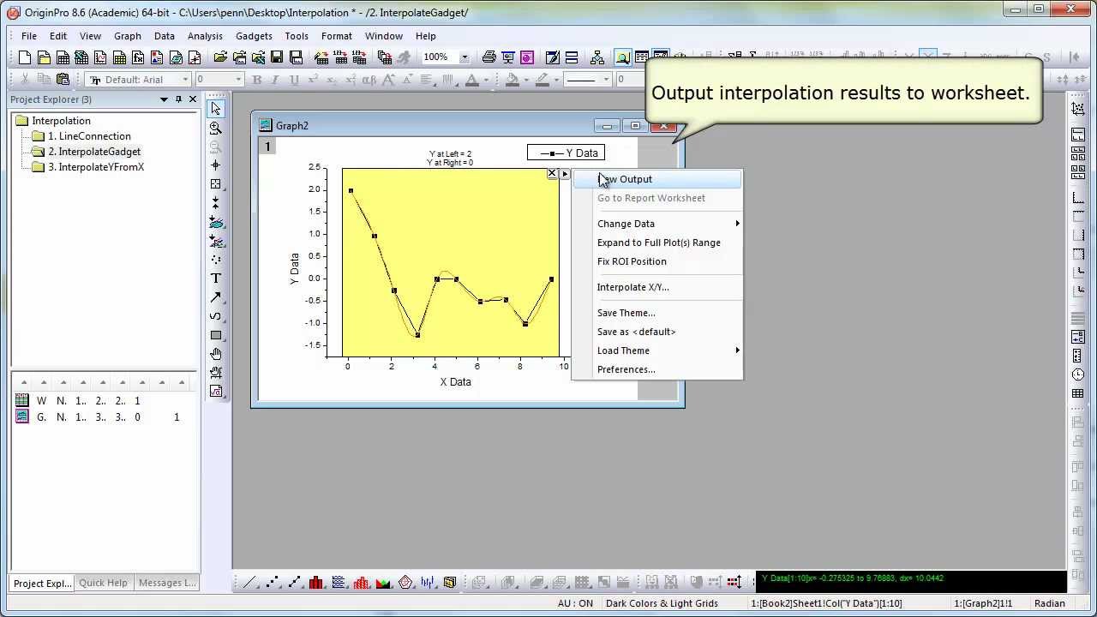This screenshot has height=617, width=1097.
Task: Expand the Change Data submenu
Action: 656,224
